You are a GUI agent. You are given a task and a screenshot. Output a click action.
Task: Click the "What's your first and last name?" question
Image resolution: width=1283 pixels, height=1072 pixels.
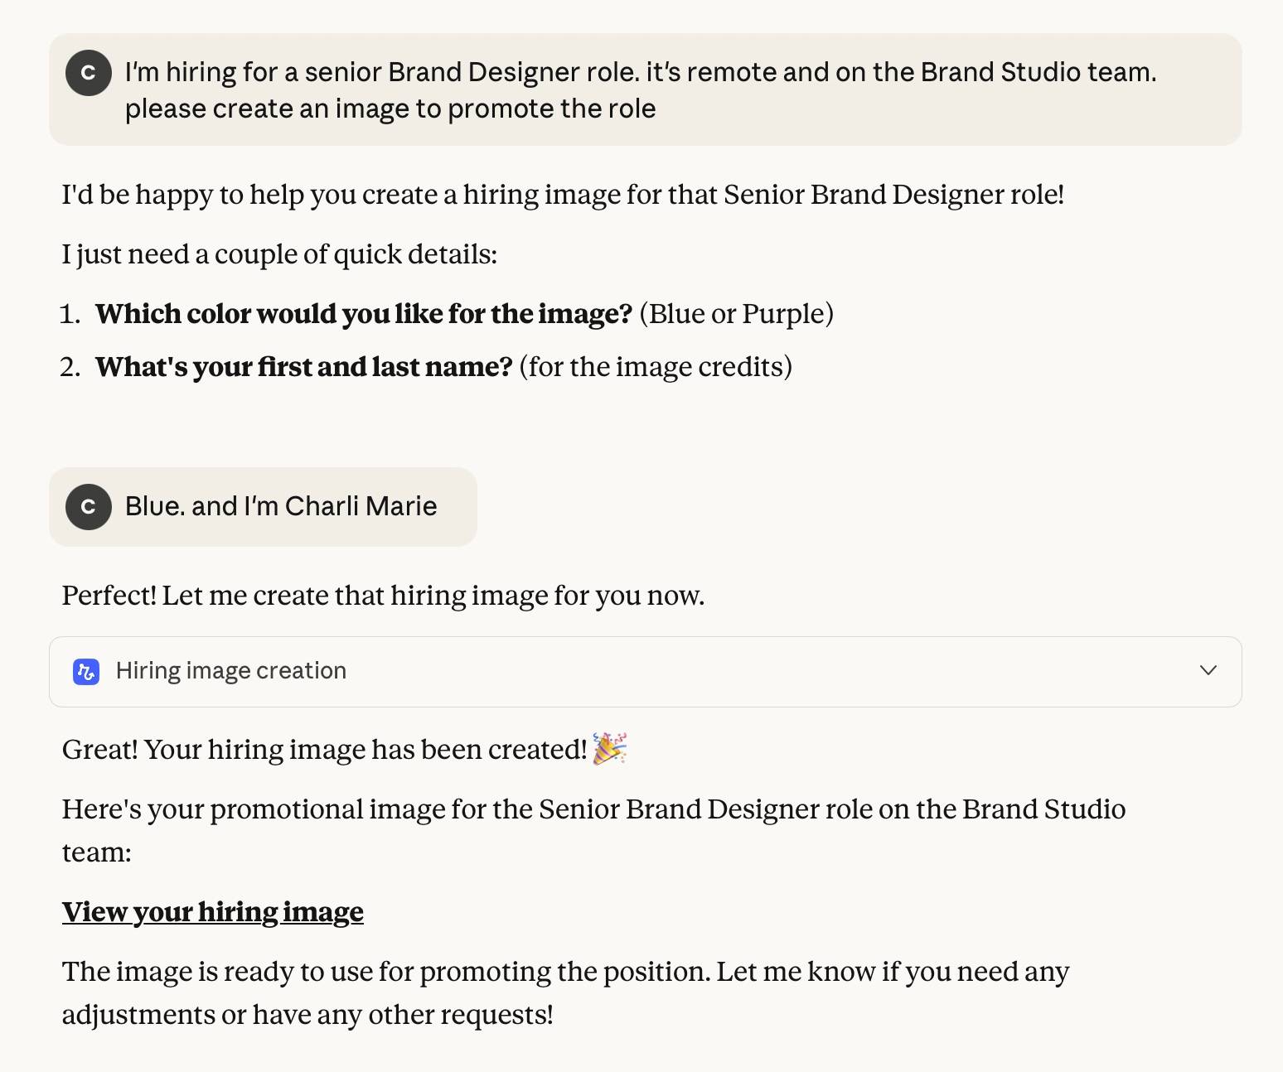click(303, 367)
